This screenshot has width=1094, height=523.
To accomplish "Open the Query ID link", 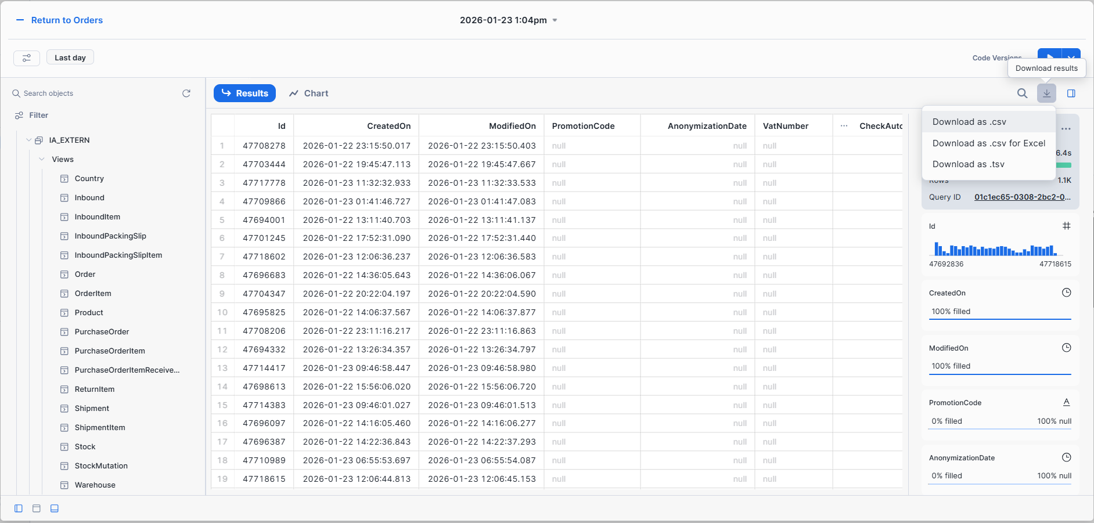I will tap(1022, 197).
